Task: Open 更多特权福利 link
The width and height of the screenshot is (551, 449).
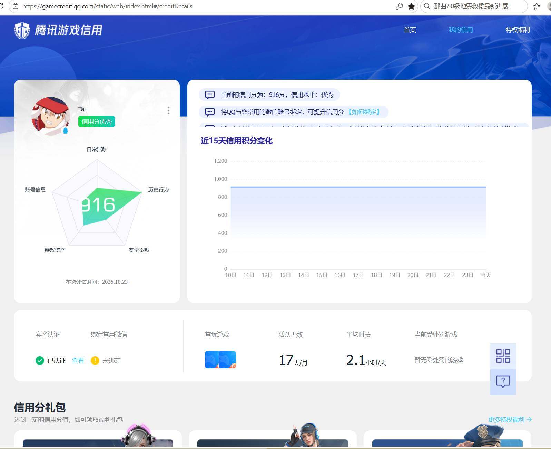Action: [x=510, y=420]
